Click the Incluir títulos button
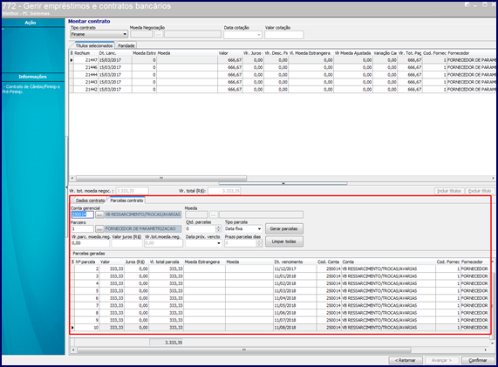The width and height of the screenshot is (498, 367). point(449,191)
